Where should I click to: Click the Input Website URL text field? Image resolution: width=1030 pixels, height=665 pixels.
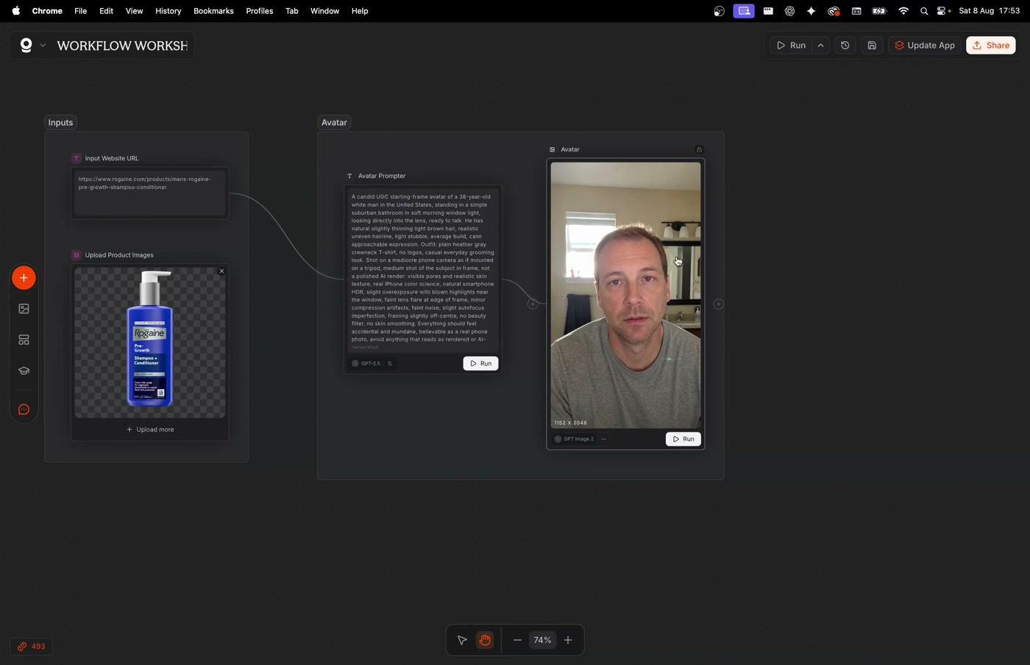(150, 193)
